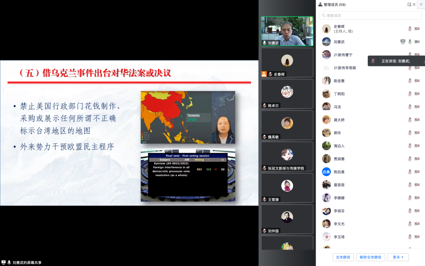The image size is (425, 266).
Task: Click the pop-out members panel icon
Action: pyautogui.click(x=409, y=5)
